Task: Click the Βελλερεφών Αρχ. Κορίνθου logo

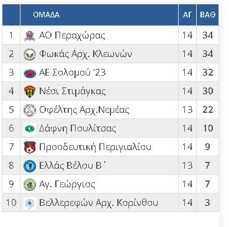Action: 30,203
